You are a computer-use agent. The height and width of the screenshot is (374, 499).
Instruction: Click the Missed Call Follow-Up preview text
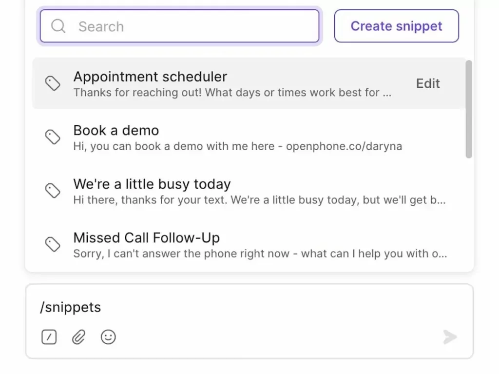pyautogui.click(x=260, y=254)
